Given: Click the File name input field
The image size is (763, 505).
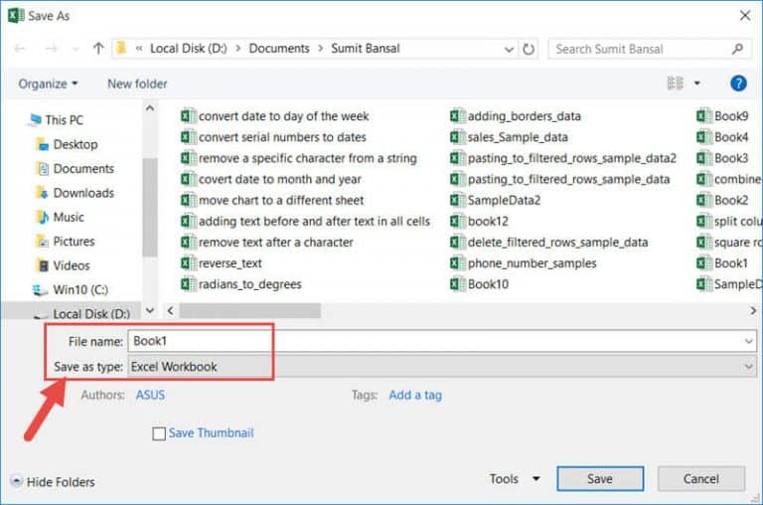Looking at the screenshot, I should pos(442,341).
